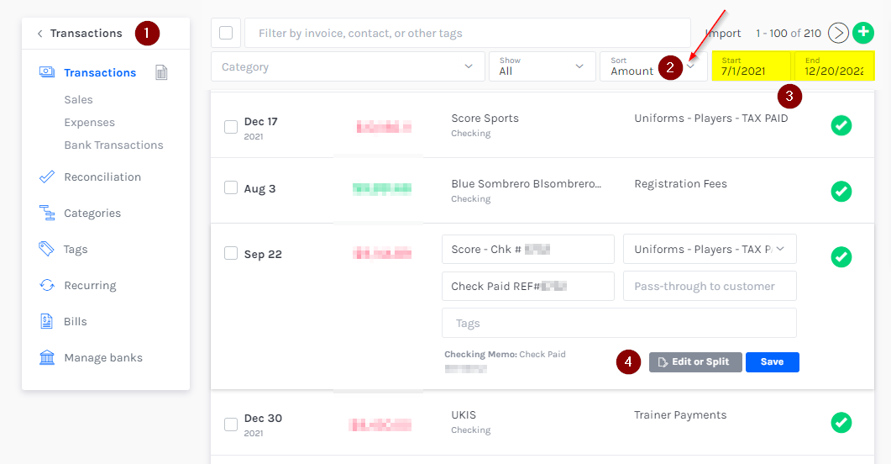This screenshot has width=891, height=464.
Task: Check the Dec 17 Score Sports checkbox
Action: click(231, 127)
